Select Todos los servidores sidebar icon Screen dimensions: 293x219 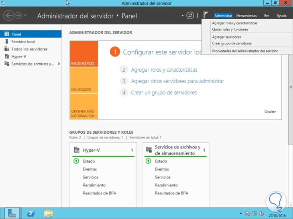[7, 49]
